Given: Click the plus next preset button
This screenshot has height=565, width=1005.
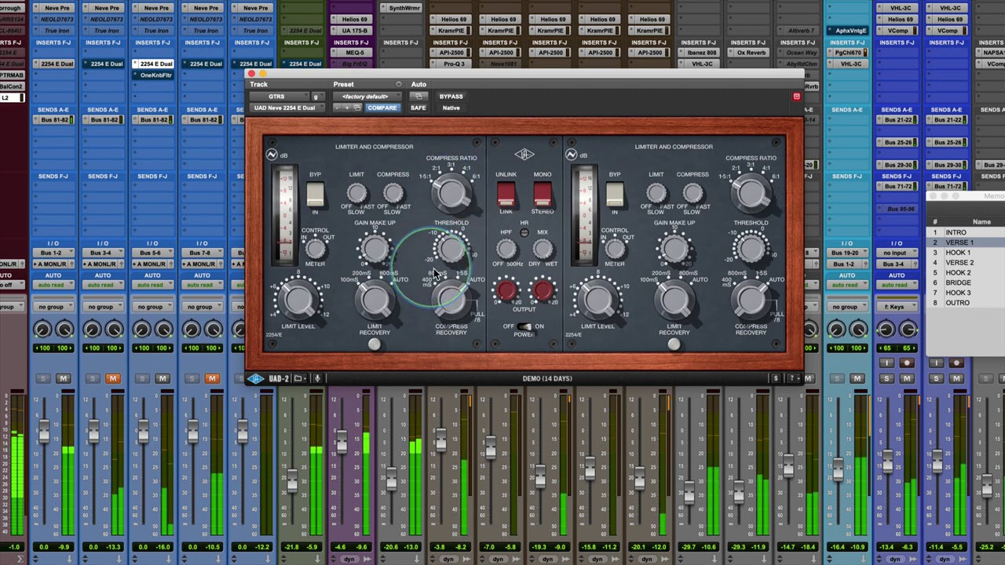Looking at the screenshot, I should pos(348,108).
